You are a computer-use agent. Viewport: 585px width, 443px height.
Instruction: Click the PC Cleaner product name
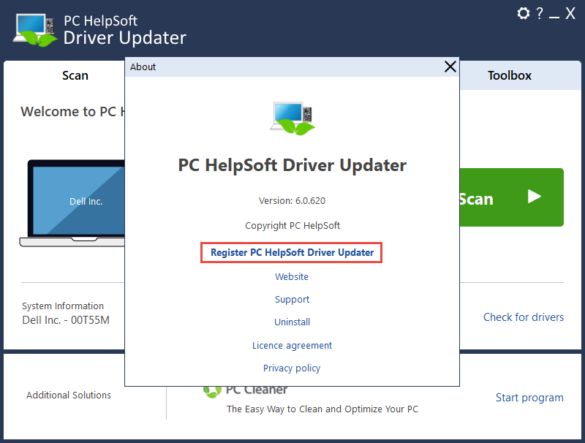click(x=257, y=390)
